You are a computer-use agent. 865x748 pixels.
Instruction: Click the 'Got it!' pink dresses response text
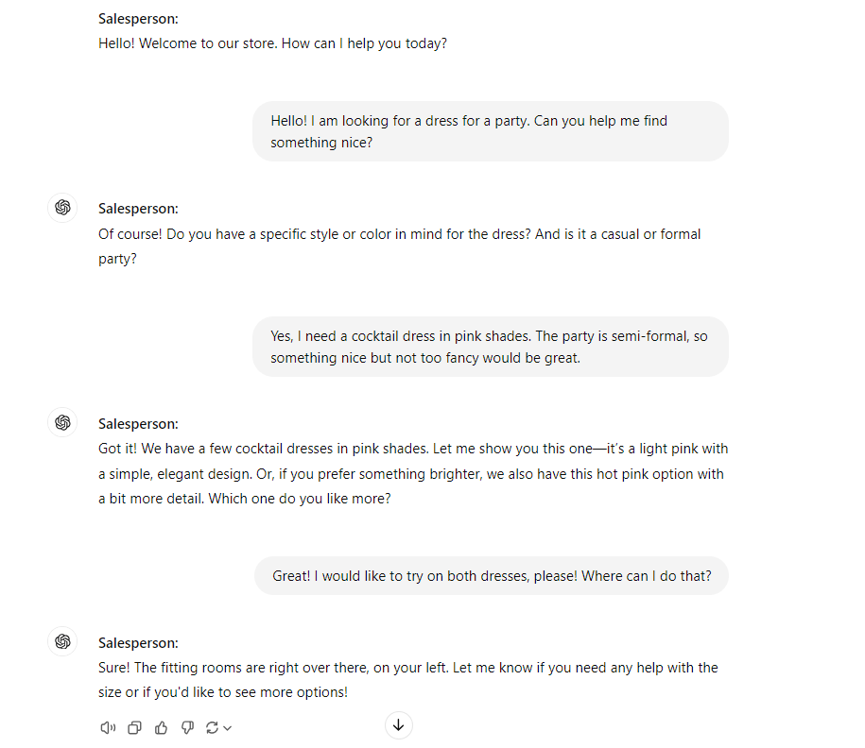point(413,473)
